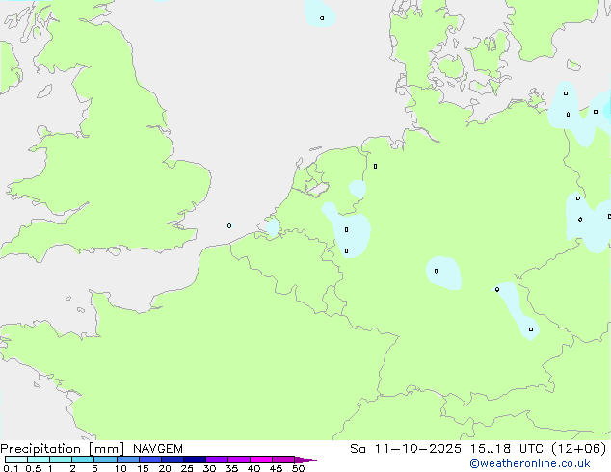Click the 0.1–0.5 mm palest cyan legend swatch
This screenshot has height=472, width=611.
tap(16, 459)
